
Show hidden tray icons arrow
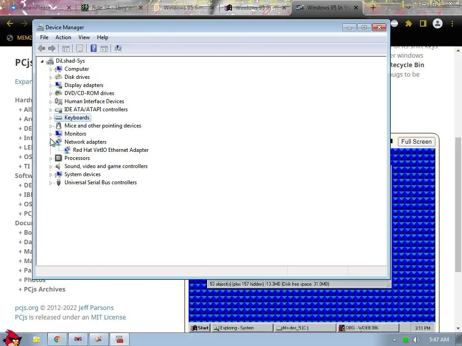click(x=394, y=340)
